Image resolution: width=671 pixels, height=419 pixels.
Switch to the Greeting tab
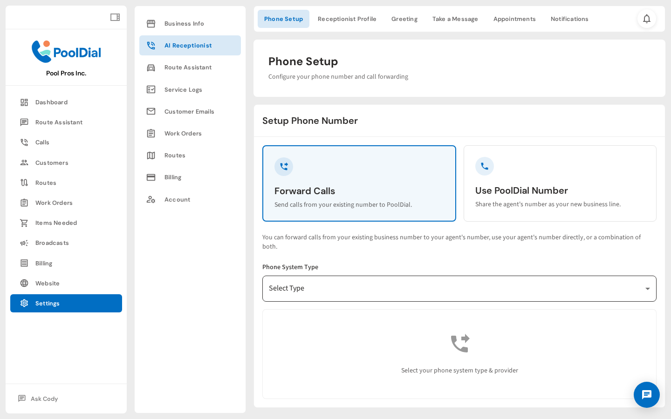click(x=404, y=19)
